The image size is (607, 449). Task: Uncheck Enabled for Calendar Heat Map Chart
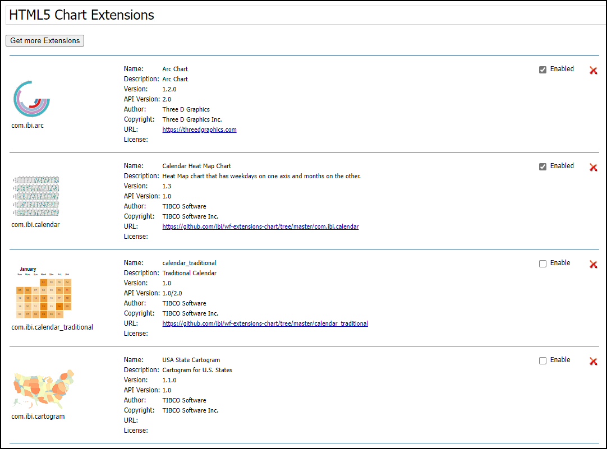542,167
